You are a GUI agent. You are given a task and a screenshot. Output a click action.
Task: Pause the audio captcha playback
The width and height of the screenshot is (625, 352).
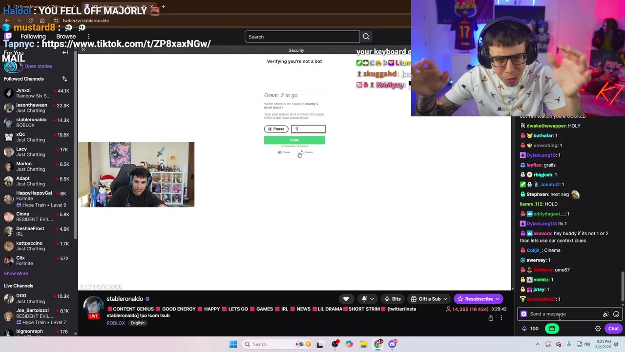[x=276, y=129]
